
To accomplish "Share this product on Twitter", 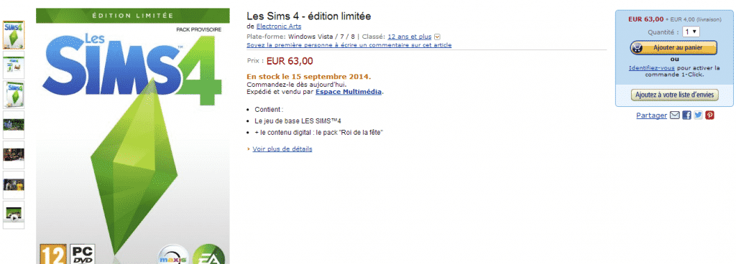I will pyautogui.click(x=698, y=115).
